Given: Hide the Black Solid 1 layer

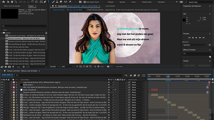Looking at the screenshot, I should coord(2,85).
